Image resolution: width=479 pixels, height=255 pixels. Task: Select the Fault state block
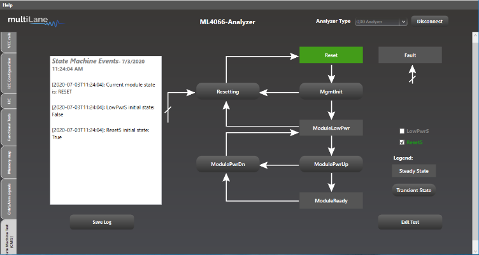point(410,55)
